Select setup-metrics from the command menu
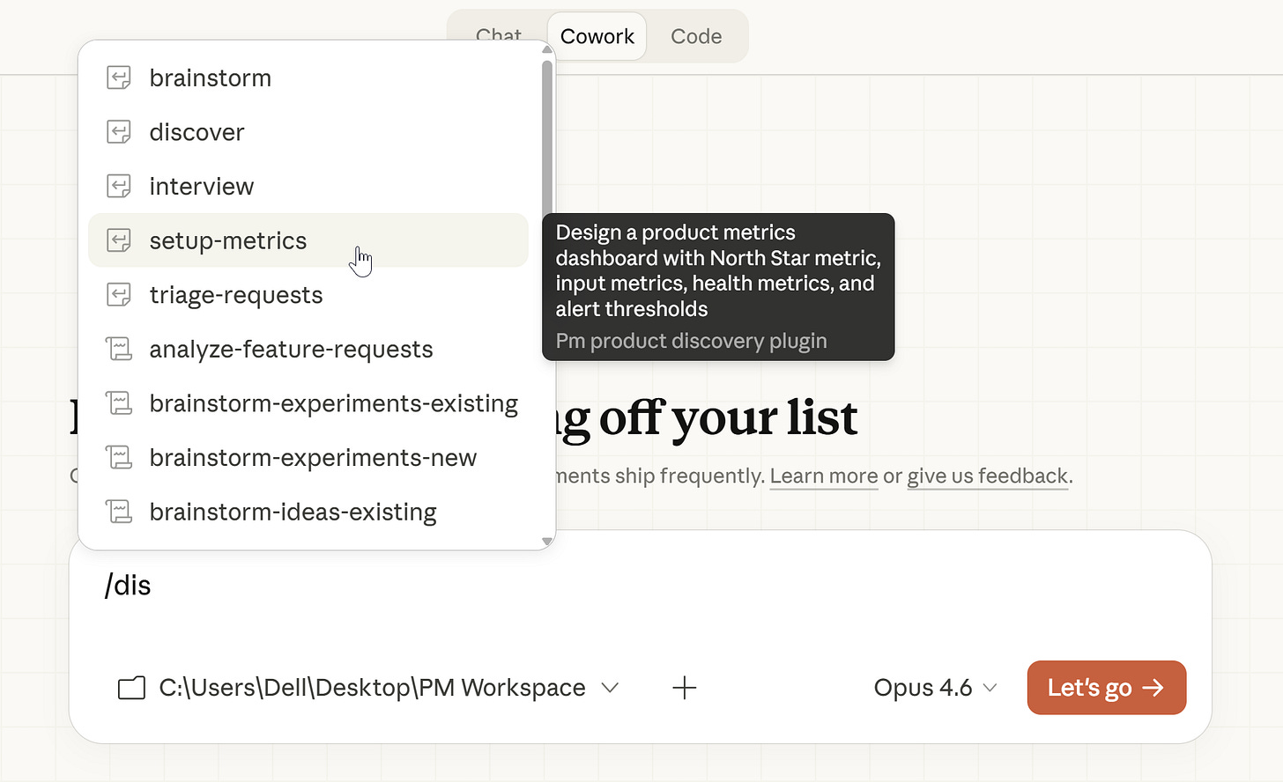This screenshot has height=782, width=1283. point(228,240)
